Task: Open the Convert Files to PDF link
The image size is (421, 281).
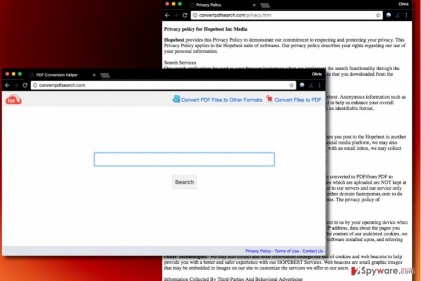Action: click(x=298, y=100)
